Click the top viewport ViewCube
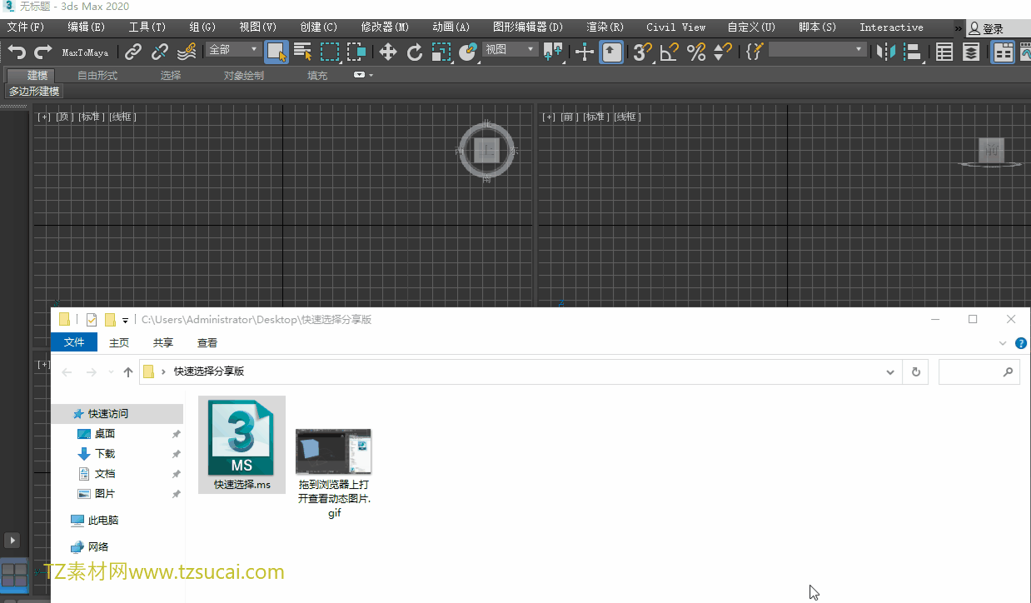This screenshot has height=603, width=1031. (x=487, y=151)
